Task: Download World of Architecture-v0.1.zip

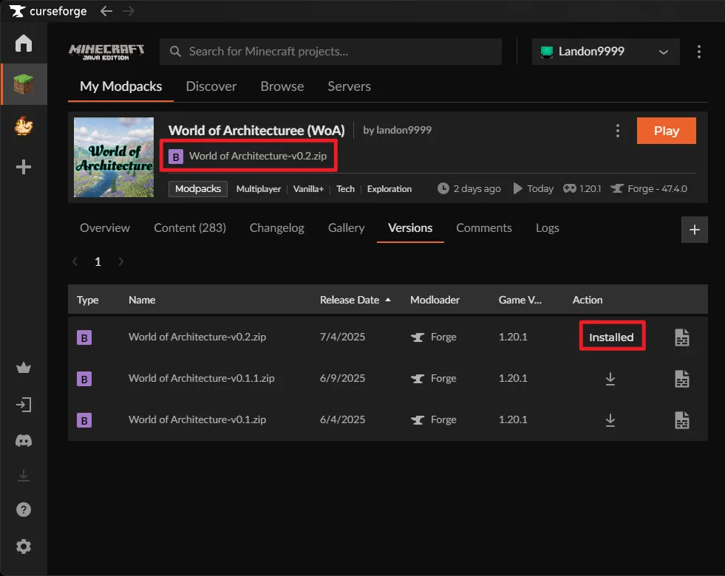Action: click(610, 420)
